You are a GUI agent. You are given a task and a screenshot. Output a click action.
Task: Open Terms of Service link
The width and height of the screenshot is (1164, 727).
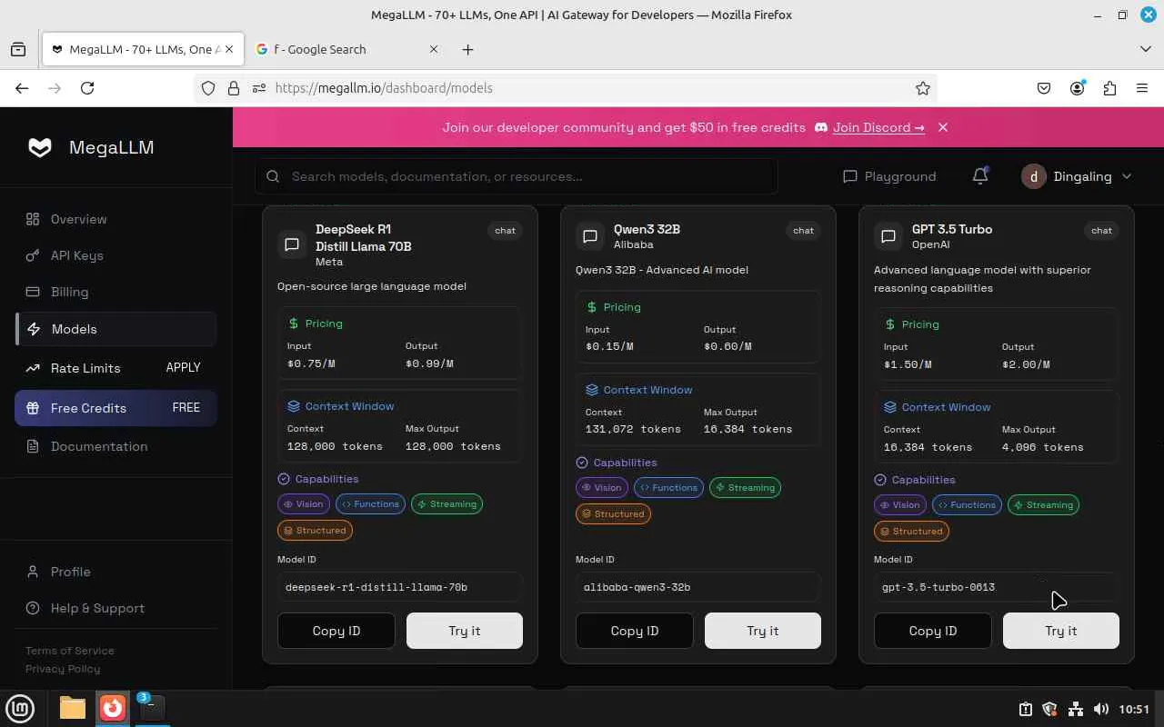click(70, 651)
